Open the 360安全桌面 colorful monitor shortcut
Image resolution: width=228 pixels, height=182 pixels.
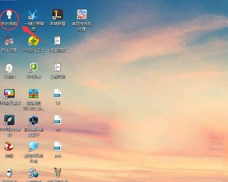click(x=9, y=94)
